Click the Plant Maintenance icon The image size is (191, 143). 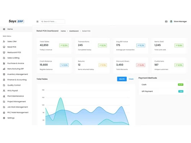pos(4,96)
